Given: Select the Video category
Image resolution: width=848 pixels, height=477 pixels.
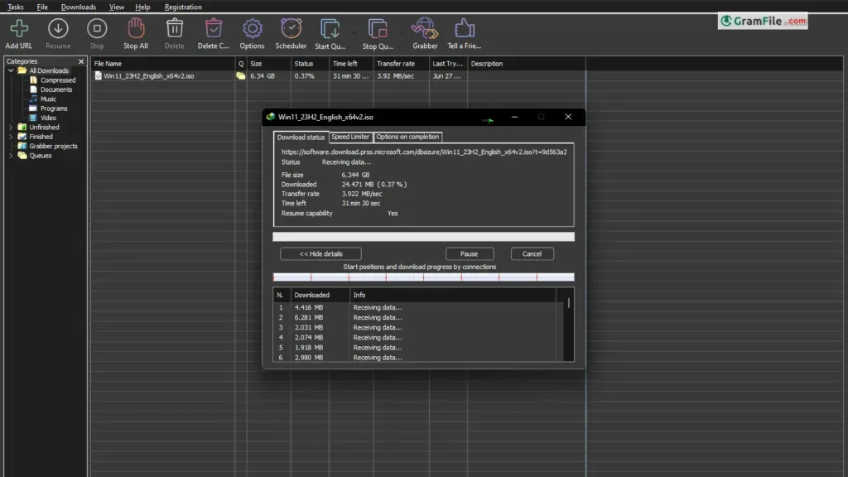Looking at the screenshot, I should 48,118.
